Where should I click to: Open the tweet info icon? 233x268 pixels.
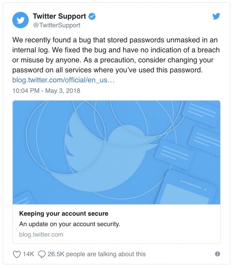pos(217,254)
